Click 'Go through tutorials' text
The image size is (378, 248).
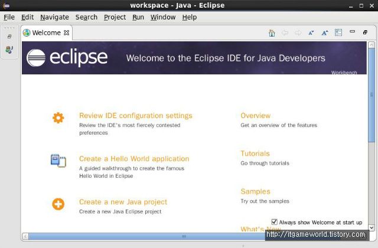point(265,164)
